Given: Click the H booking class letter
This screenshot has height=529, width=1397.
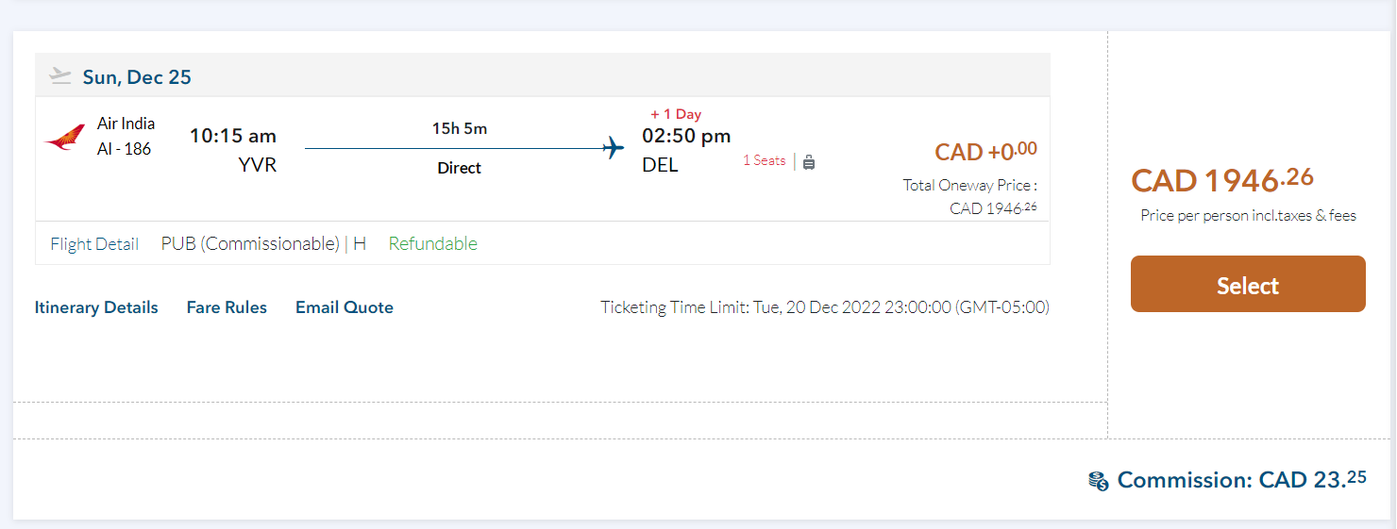Looking at the screenshot, I should pyautogui.click(x=360, y=244).
